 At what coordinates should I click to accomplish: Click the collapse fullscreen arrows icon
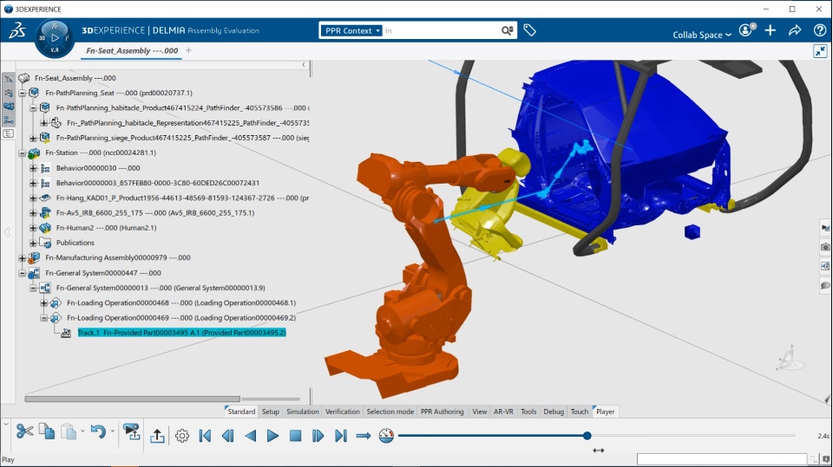click(820, 50)
